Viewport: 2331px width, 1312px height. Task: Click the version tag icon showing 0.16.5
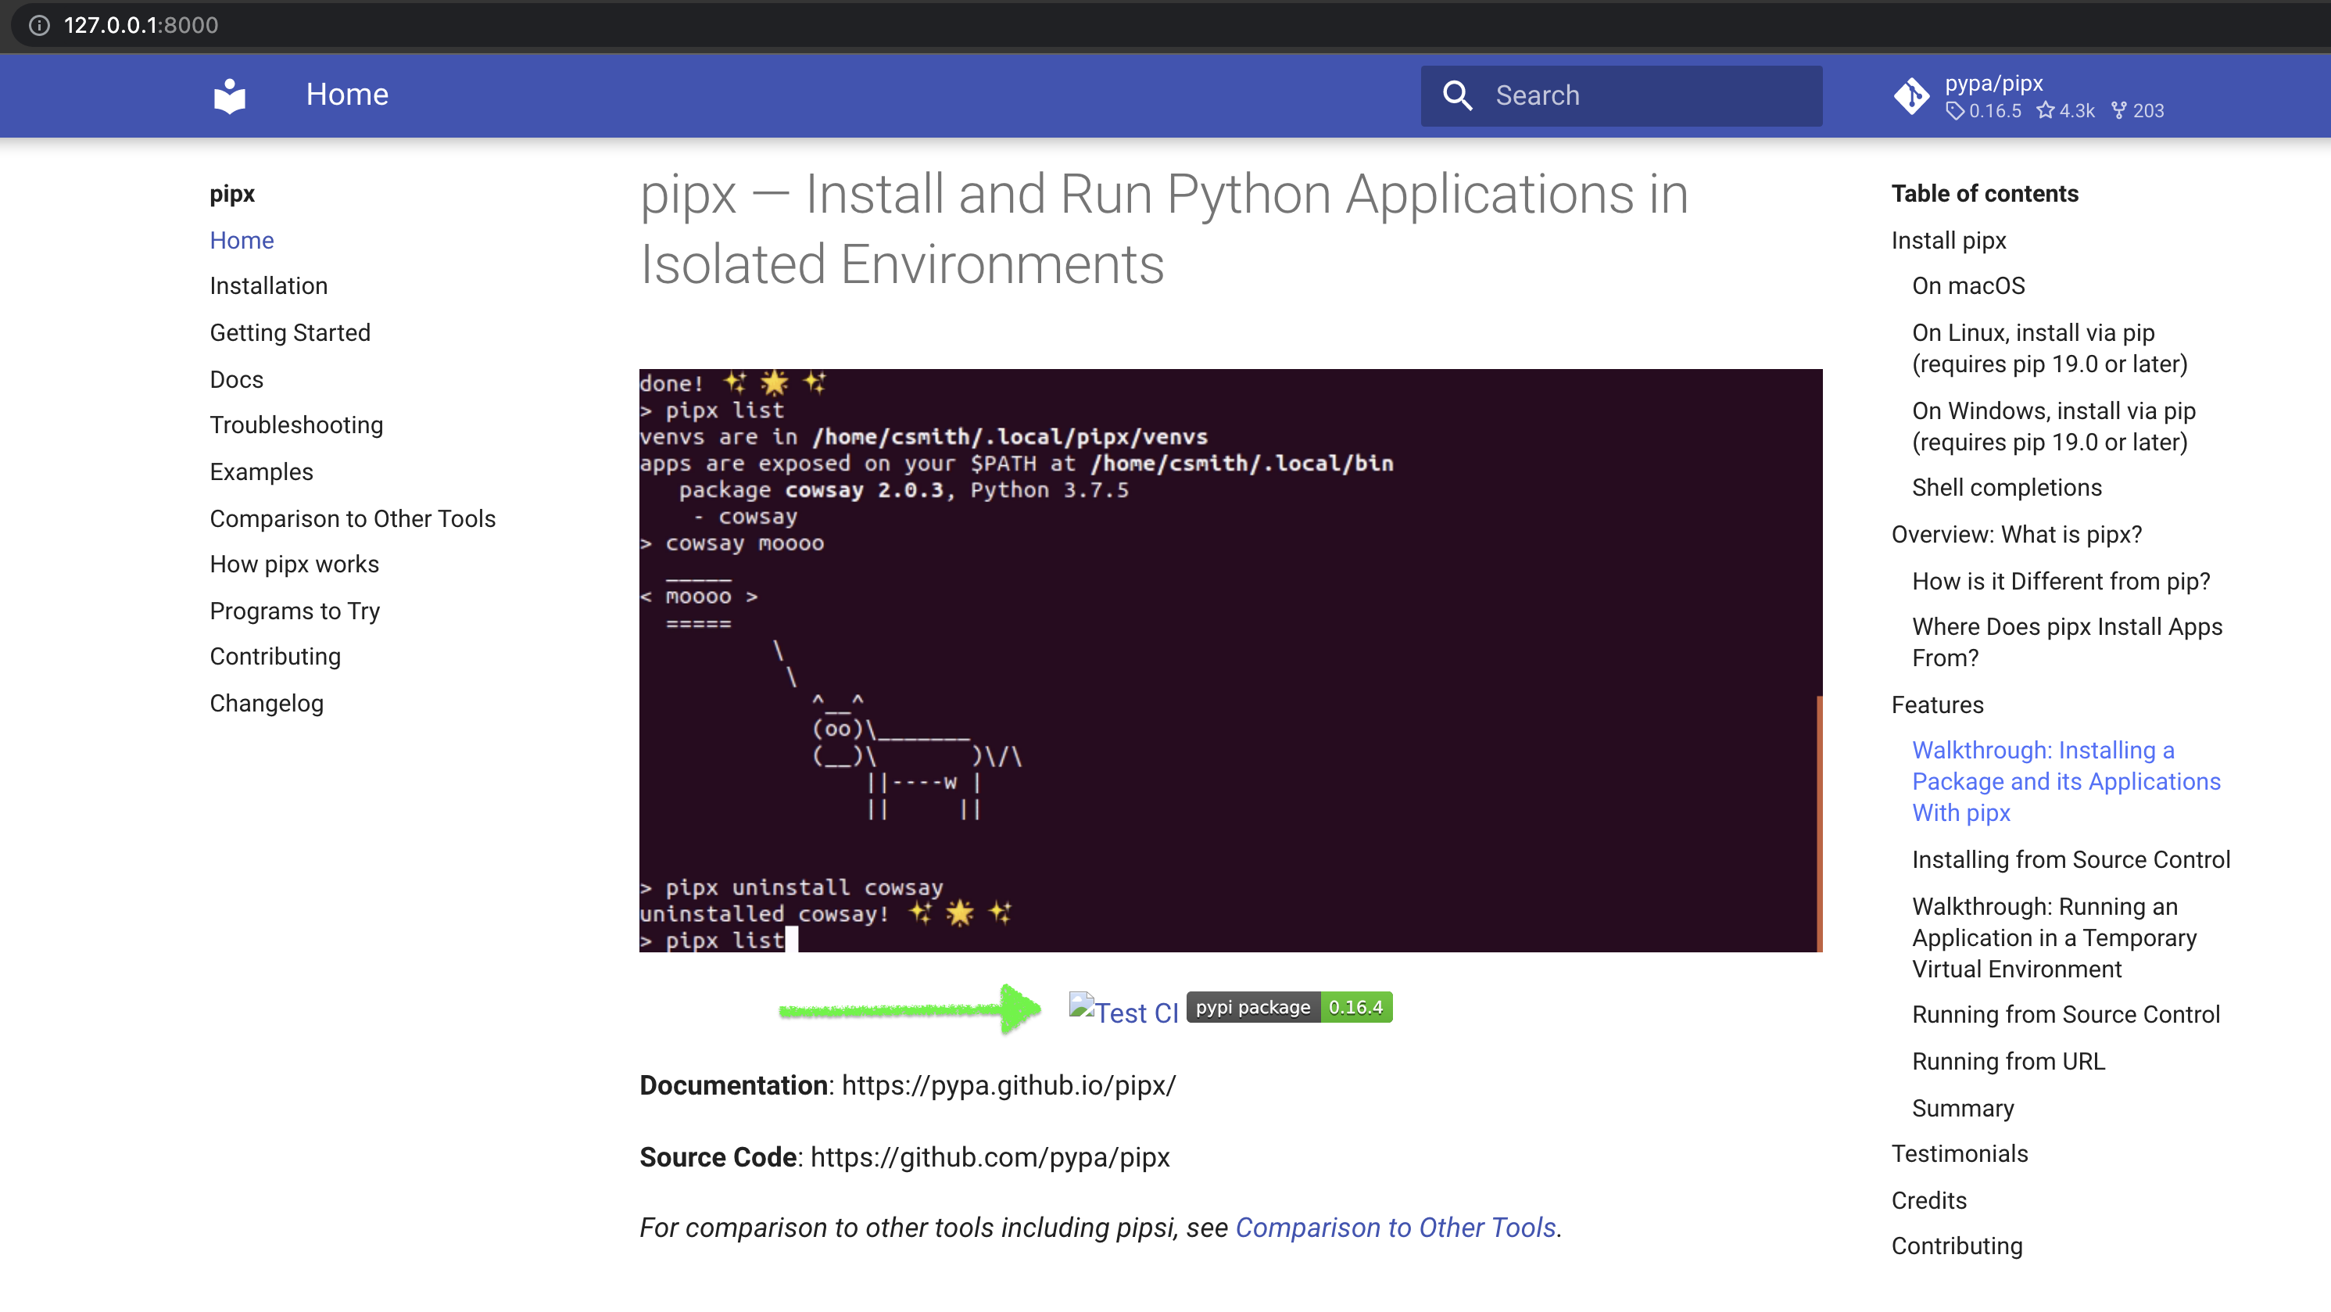pyautogui.click(x=1957, y=110)
